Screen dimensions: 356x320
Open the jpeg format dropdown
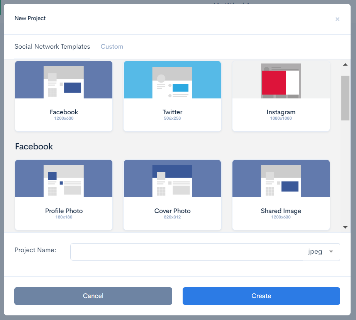click(321, 252)
